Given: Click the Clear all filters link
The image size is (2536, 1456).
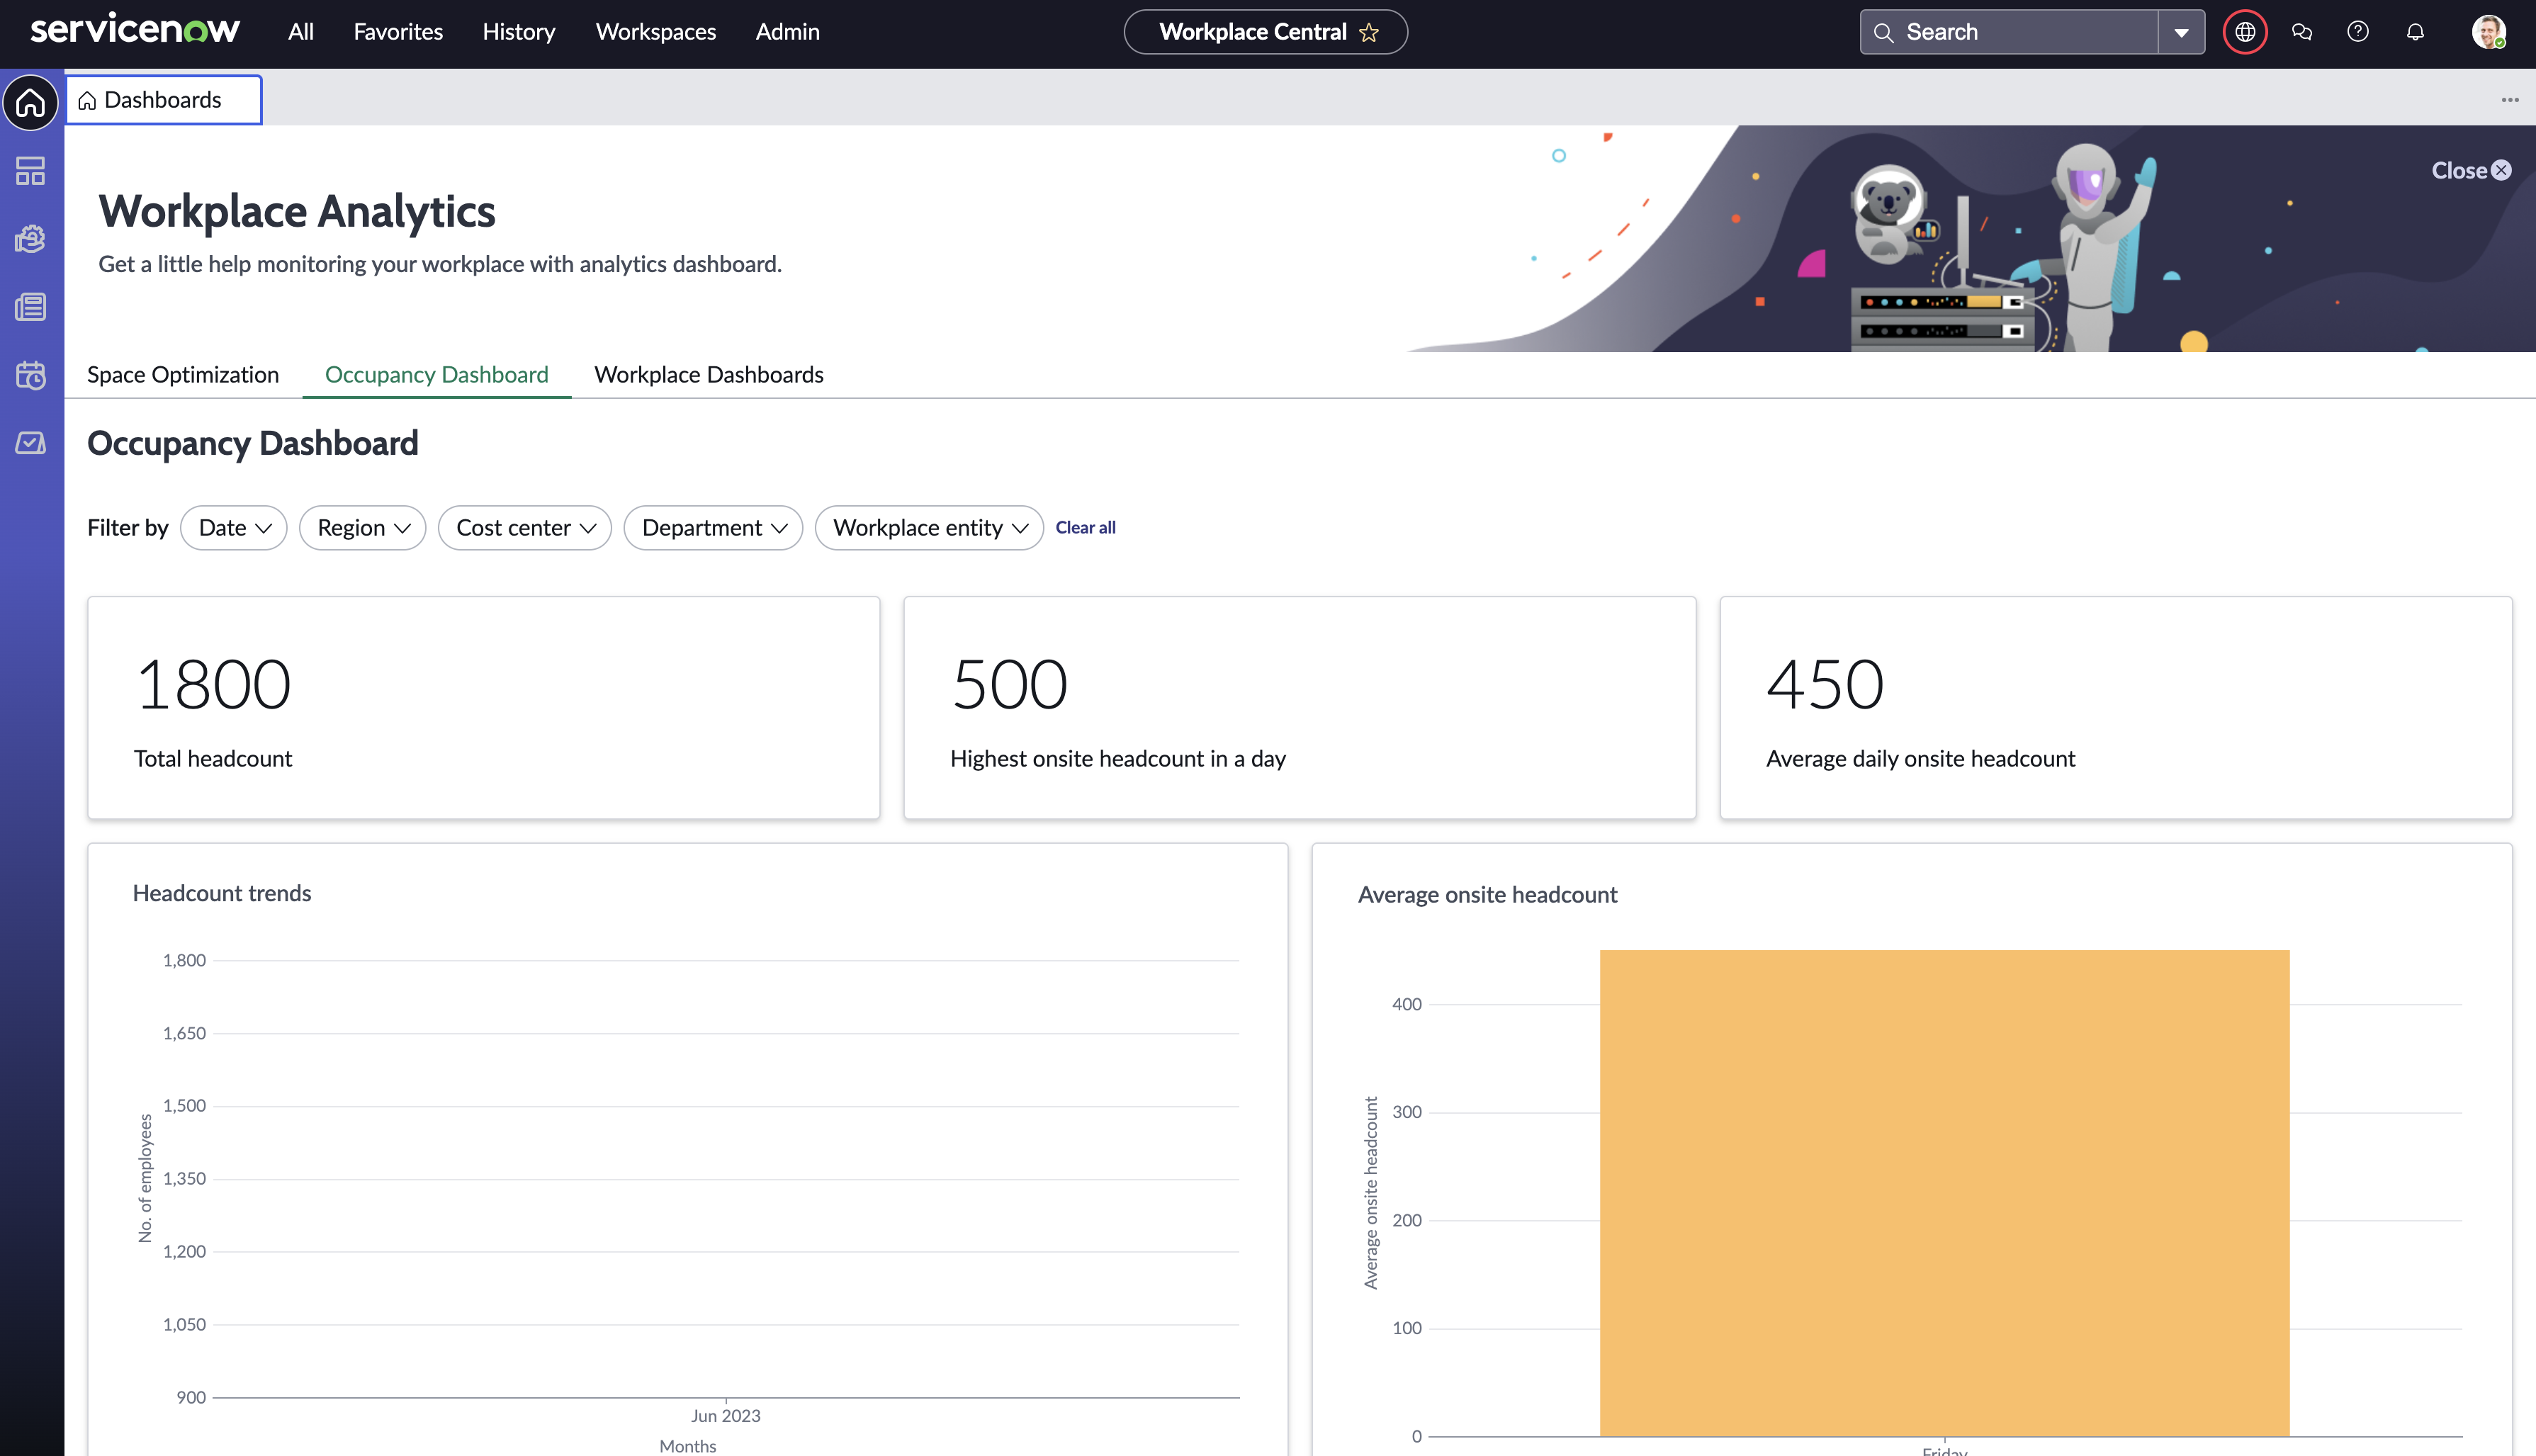Looking at the screenshot, I should 1086,527.
